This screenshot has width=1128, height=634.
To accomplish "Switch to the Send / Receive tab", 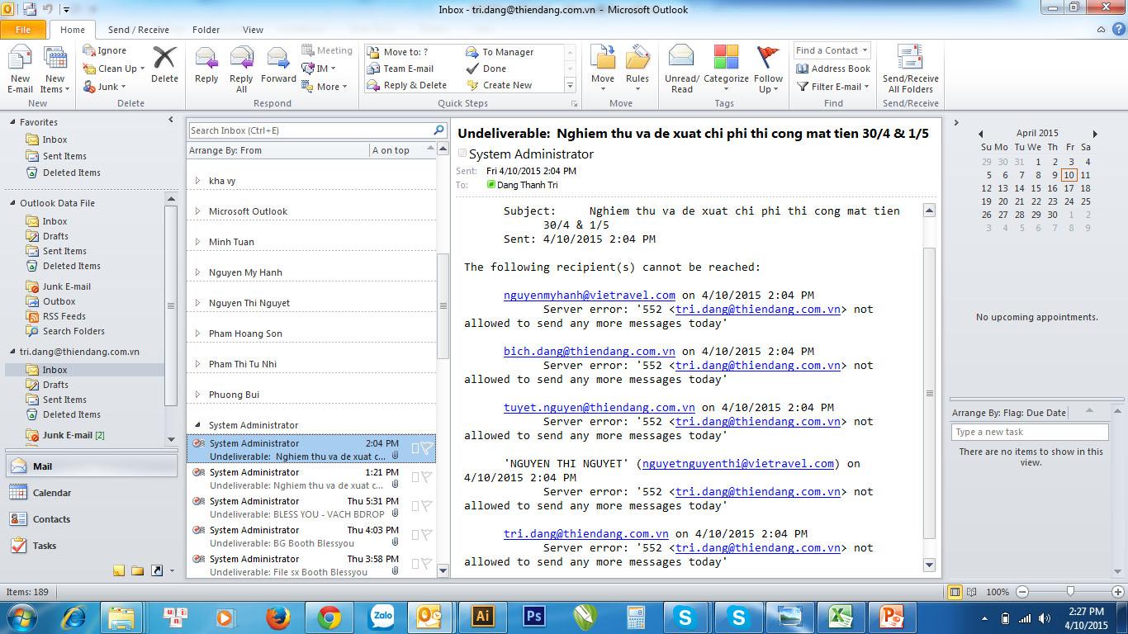I will pyautogui.click(x=138, y=30).
